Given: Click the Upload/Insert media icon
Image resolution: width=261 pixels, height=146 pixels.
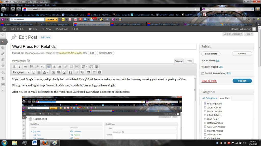Looking at the screenshot, I should (x=29, y=61).
